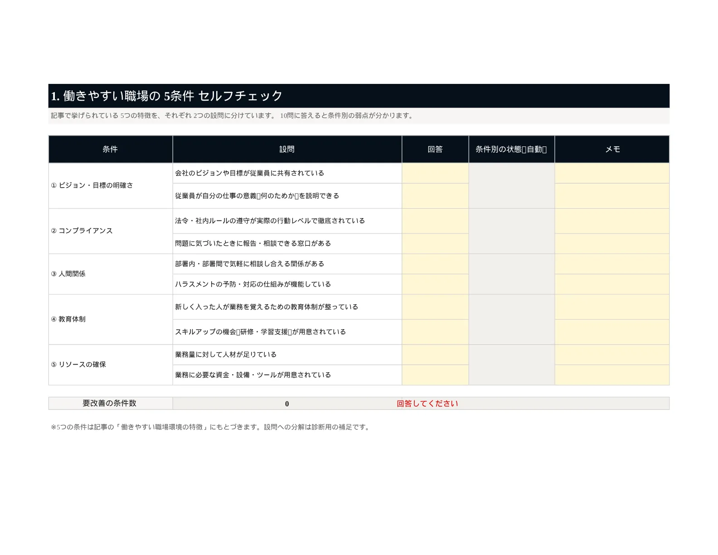Select 回答 cell for 気軽に相談し合える関係 question

(x=435, y=264)
